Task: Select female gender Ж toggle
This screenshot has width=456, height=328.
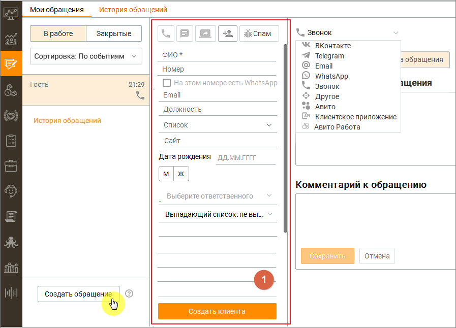Action: coord(181,174)
